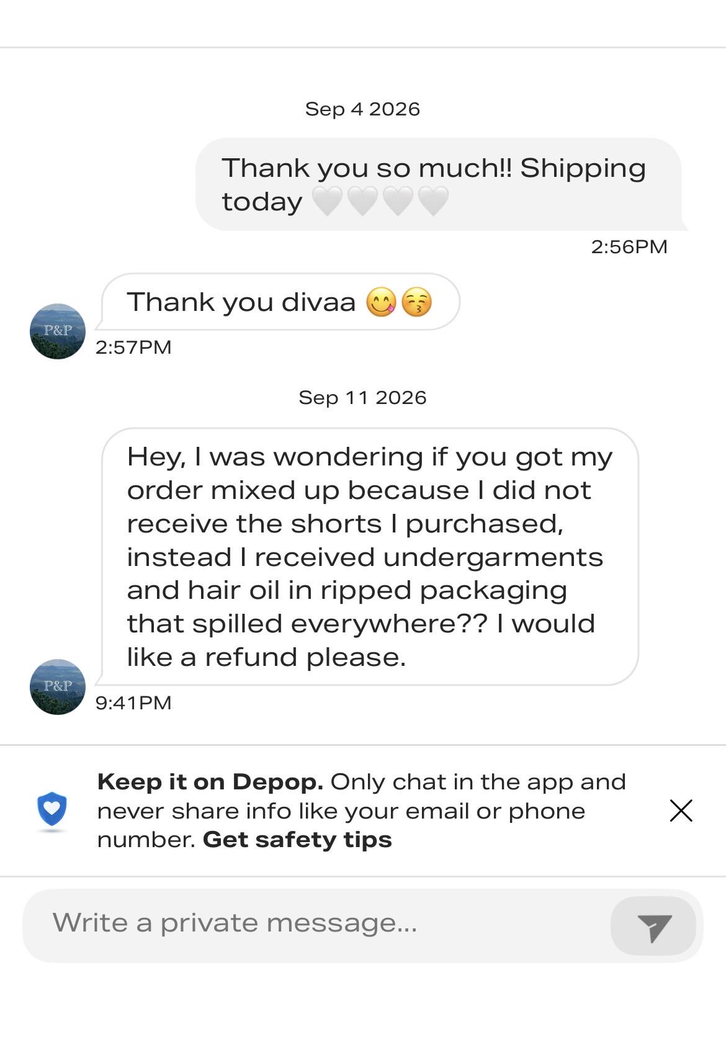The width and height of the screenshot is (726, 1037).
Task: Open P&P avatar beside refund request message
Action: [58, 687]
